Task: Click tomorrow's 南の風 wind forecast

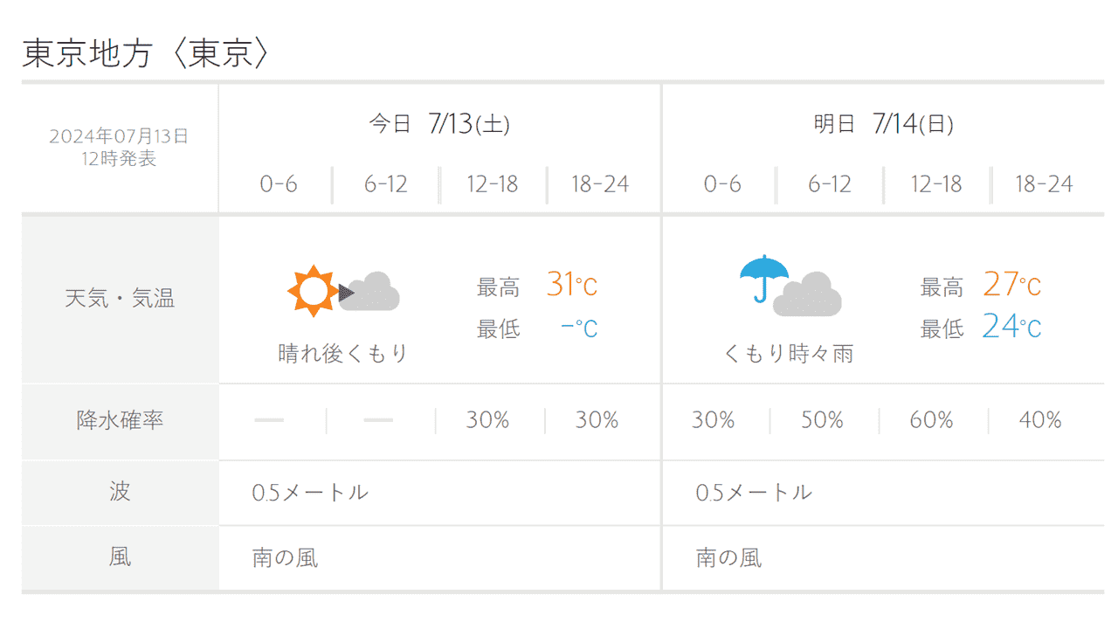Action: tap(728, 557)
